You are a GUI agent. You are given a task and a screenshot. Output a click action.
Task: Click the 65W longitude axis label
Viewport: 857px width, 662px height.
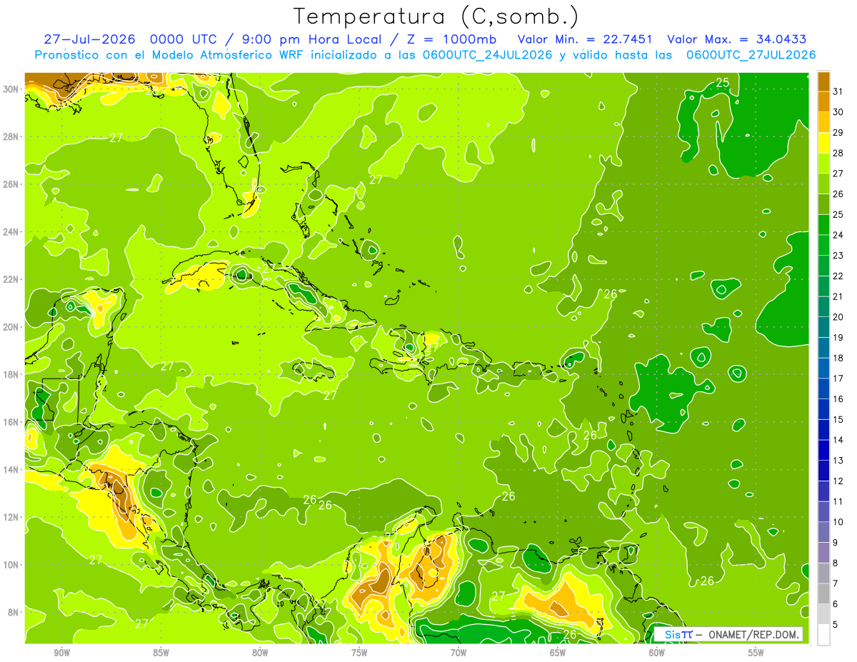pyautogui.click(x=558, y=653)
